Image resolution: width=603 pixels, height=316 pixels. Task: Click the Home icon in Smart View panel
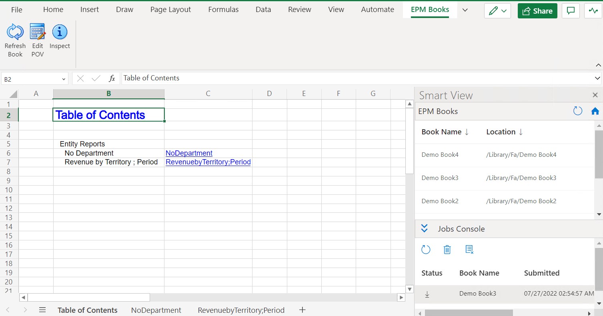tap(595, 111)
